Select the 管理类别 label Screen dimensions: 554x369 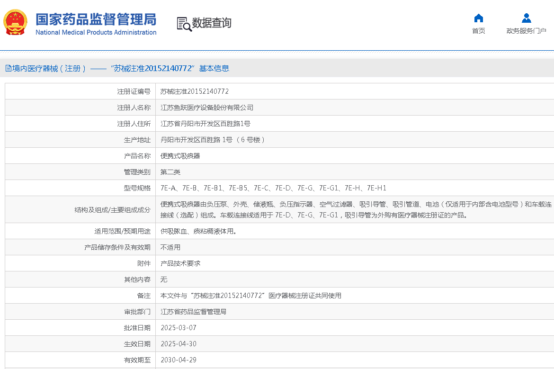click(137, 172)
